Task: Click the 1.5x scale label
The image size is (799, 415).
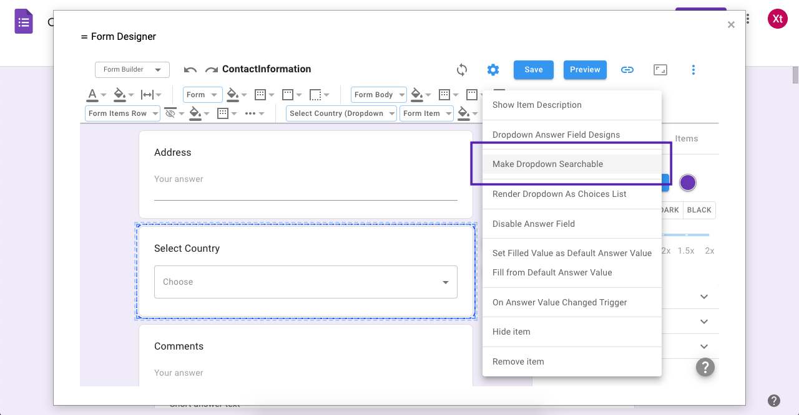Action: pos(686,250)
